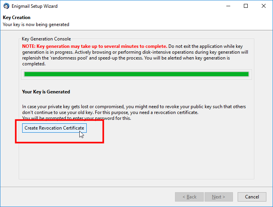This screenshot has height=207, width=273.
Task: Click the < Back button
Action: pos(189,197)
